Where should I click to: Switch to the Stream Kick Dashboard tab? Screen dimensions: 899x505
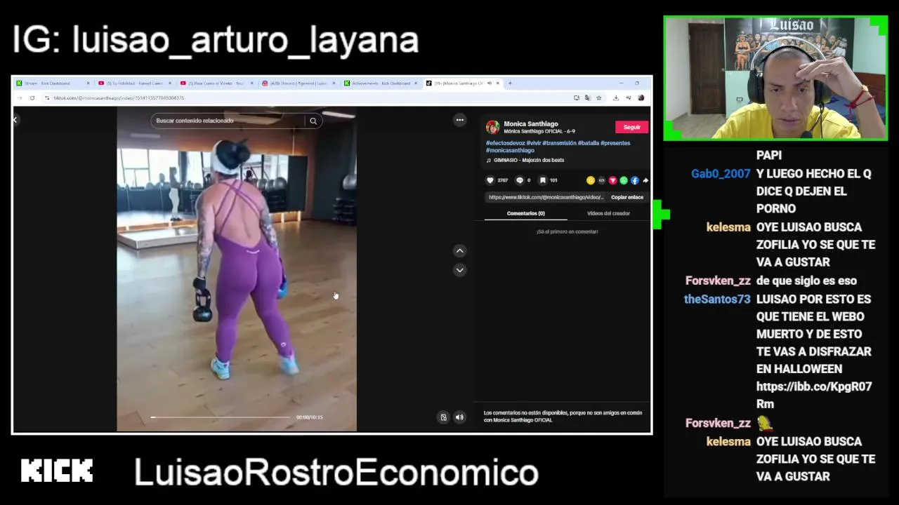51,83
